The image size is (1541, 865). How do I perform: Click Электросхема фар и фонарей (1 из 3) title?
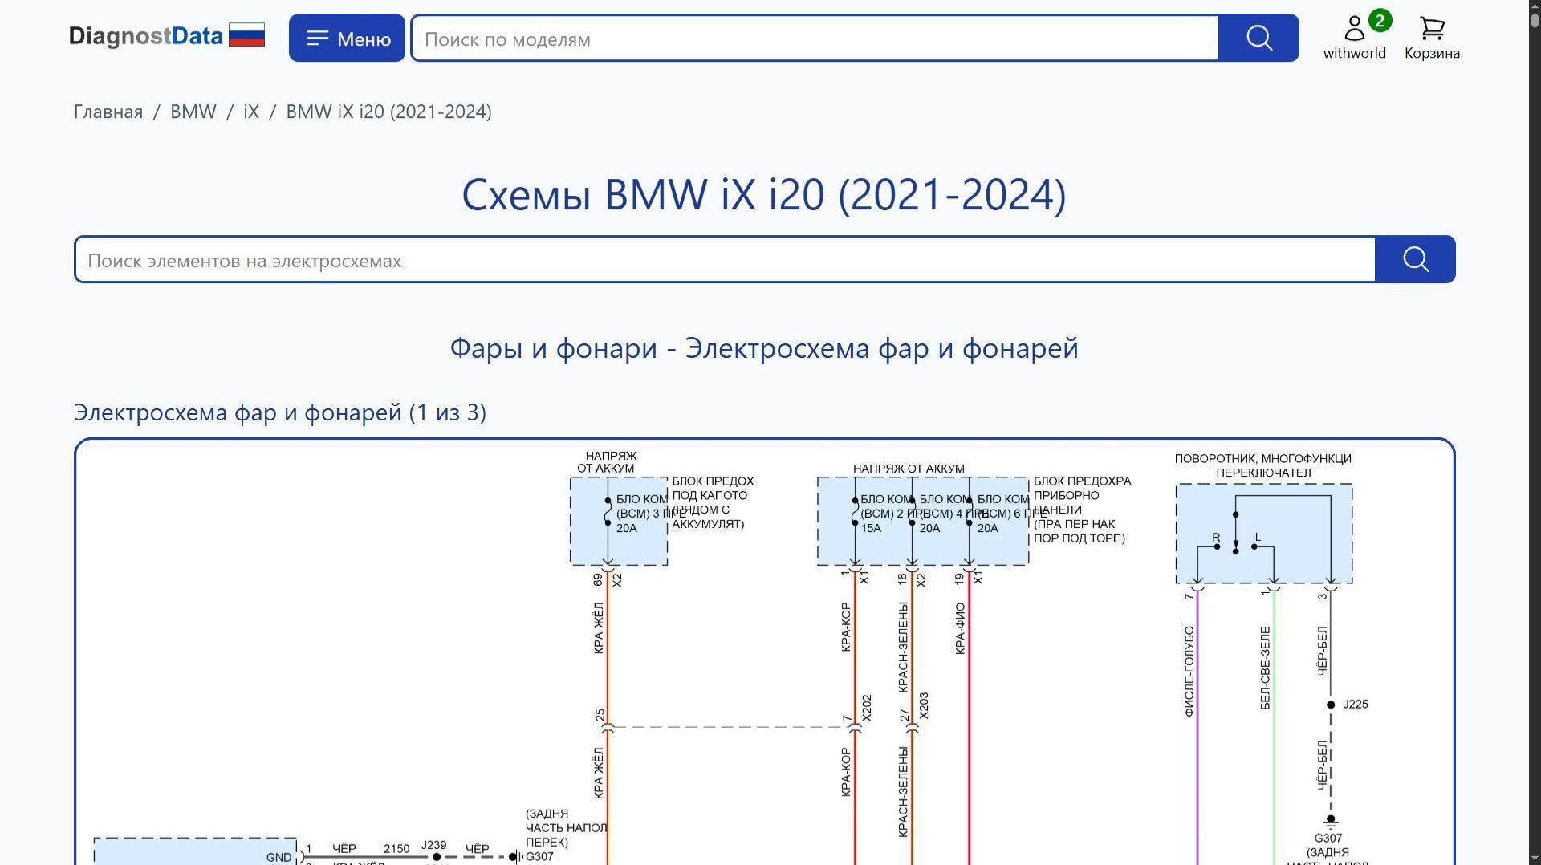pyautogui.click(x=280, y=412)
